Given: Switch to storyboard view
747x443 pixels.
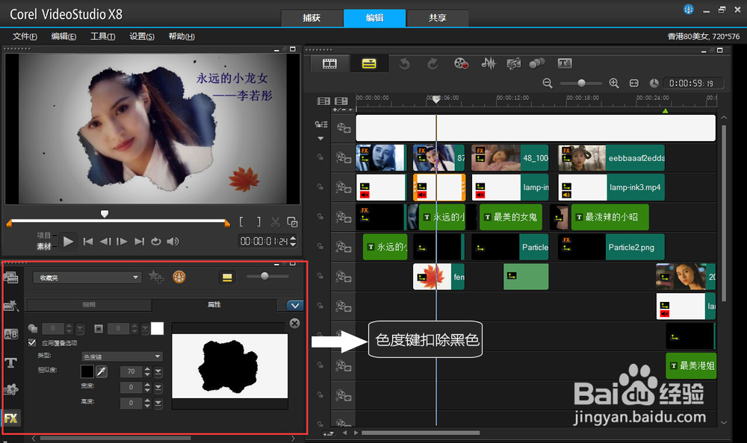Looking at the screenshot, I should (x=329, y=63).
